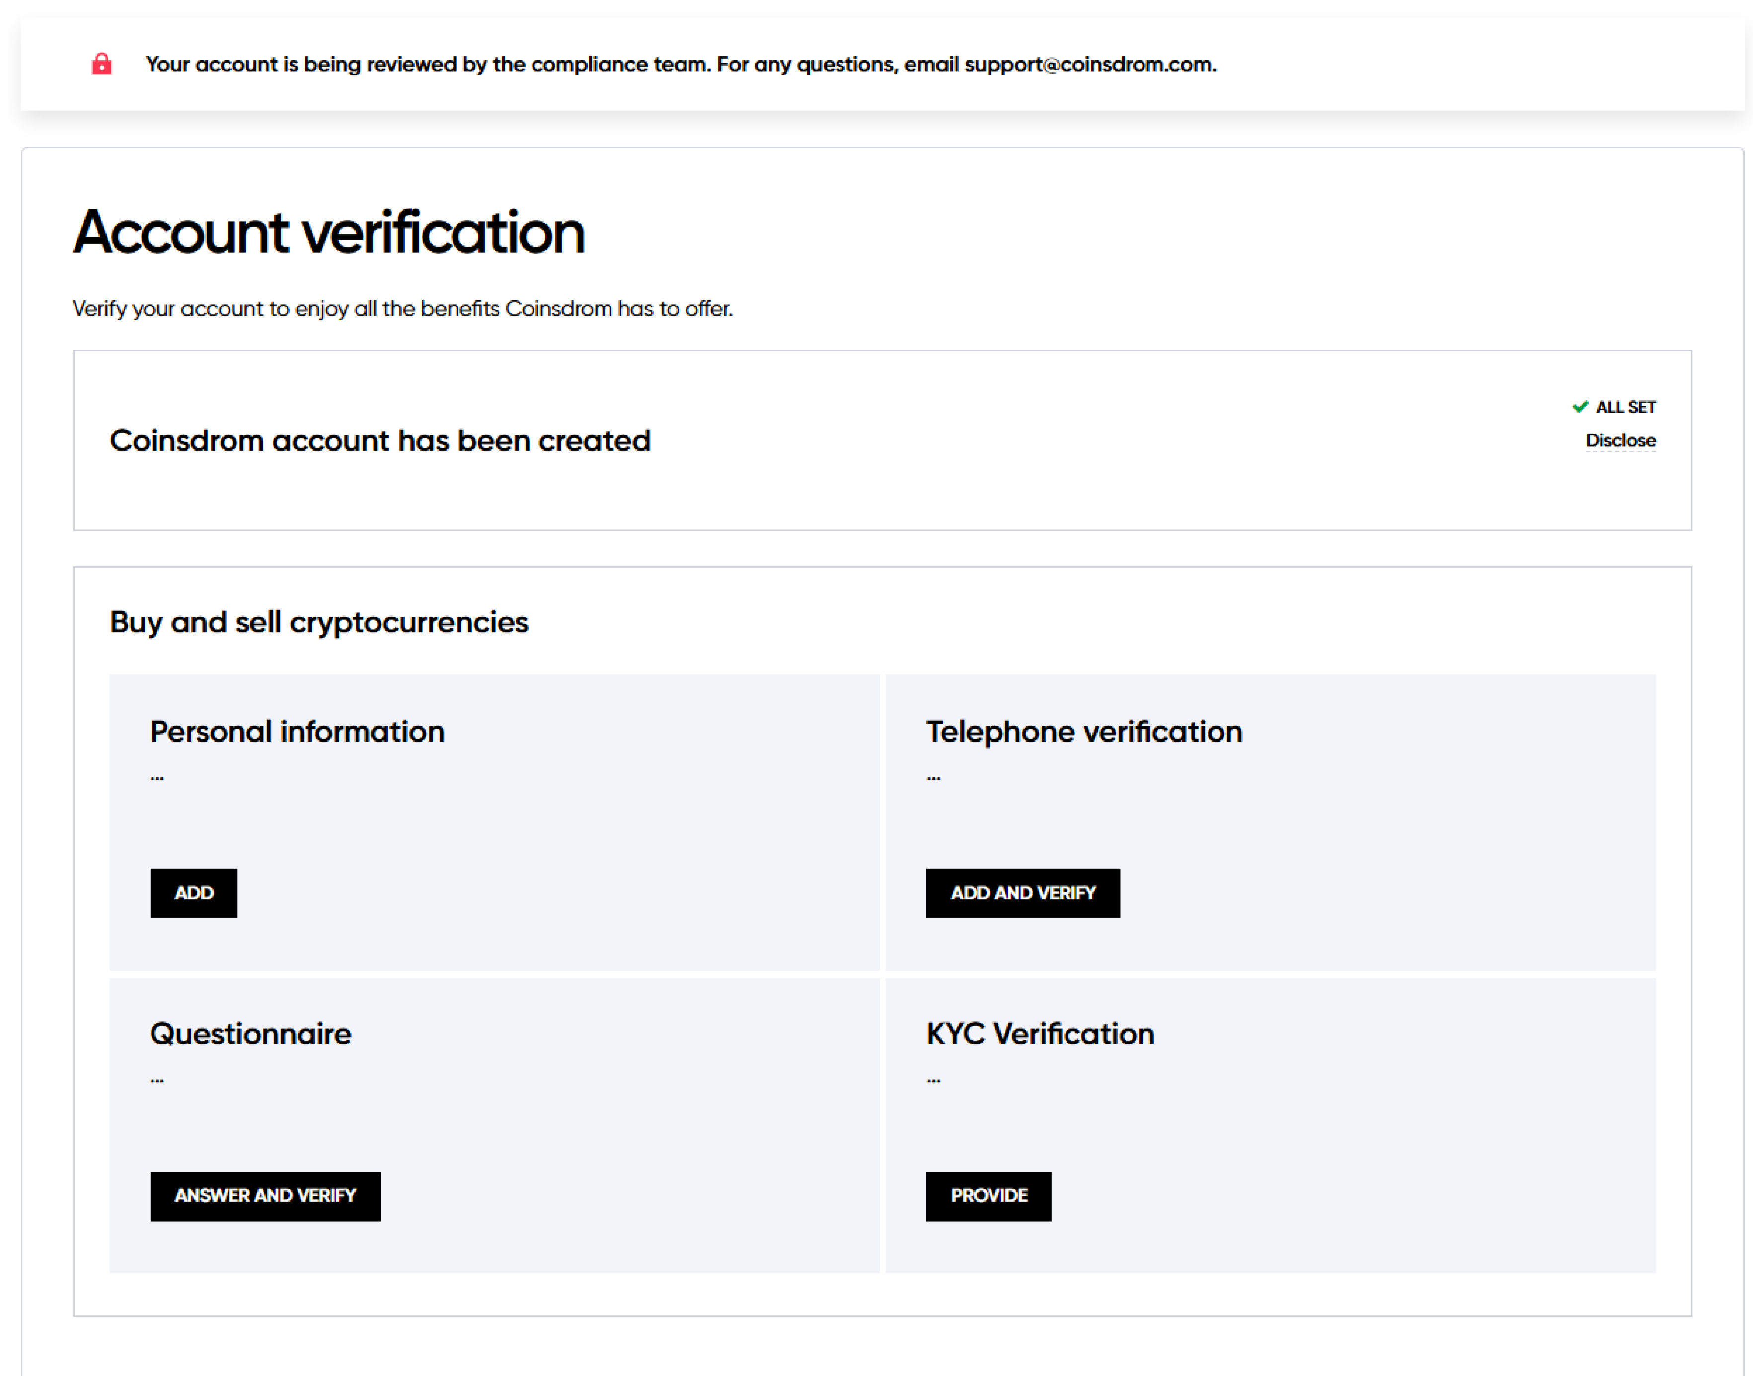The width and height of the screenshot is (1753, 1376).
Task: Click the ellipsis under Personal information
Action: point(157,778)
